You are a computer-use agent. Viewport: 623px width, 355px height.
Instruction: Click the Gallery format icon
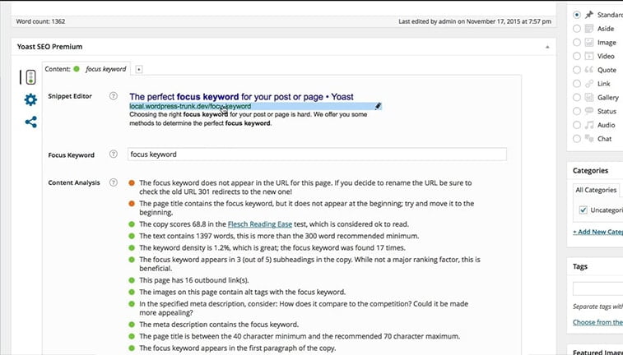click(588, 97)
